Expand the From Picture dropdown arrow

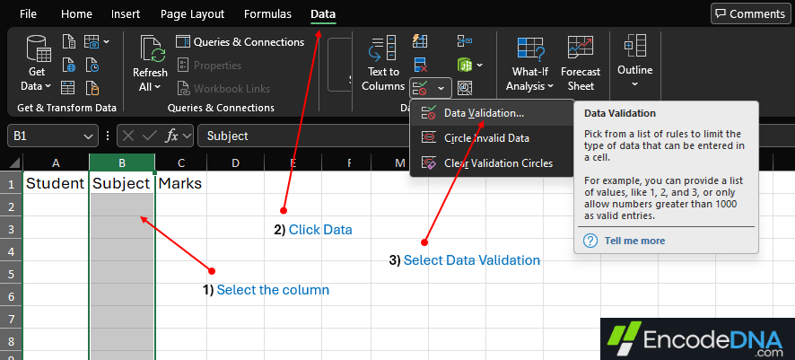[x=106, y=41]
